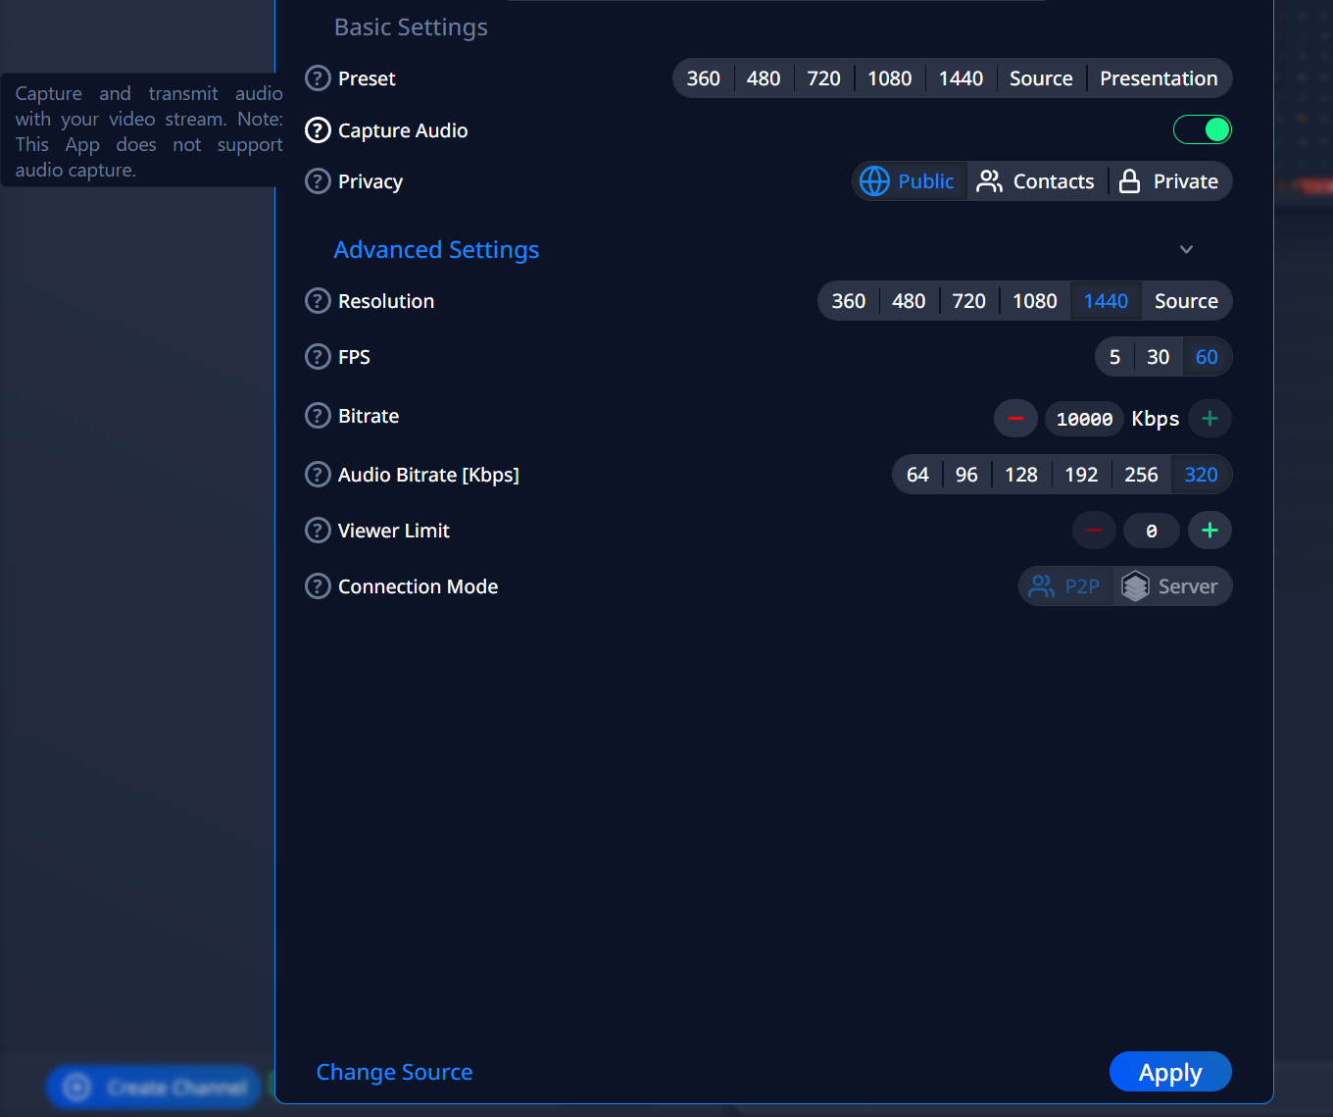Set privacy to Private
Viewport: 1333px width, 1117px height.
(x=1169, y=181)
